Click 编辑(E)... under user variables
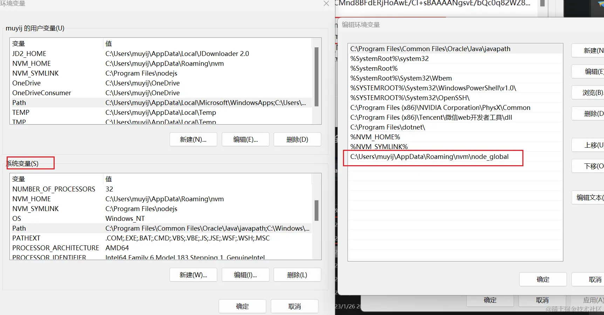604x315 pixels. (x=246, y=139)
